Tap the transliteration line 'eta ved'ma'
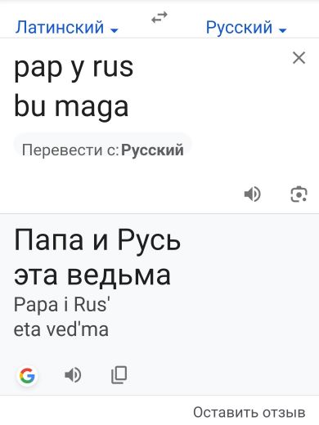Image resolution: width=319 pixels, height=425 pixels. pyautogui.click(x=61, y=329)
